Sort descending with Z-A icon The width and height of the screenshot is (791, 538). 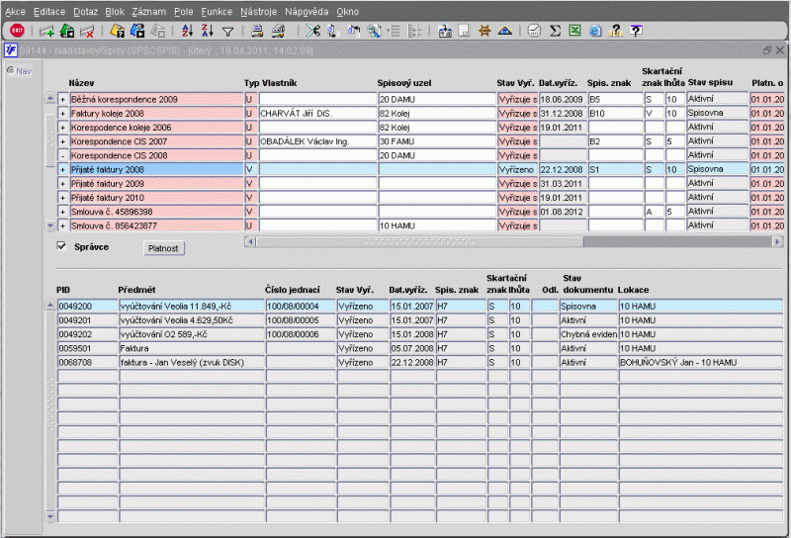coord(208,32)
